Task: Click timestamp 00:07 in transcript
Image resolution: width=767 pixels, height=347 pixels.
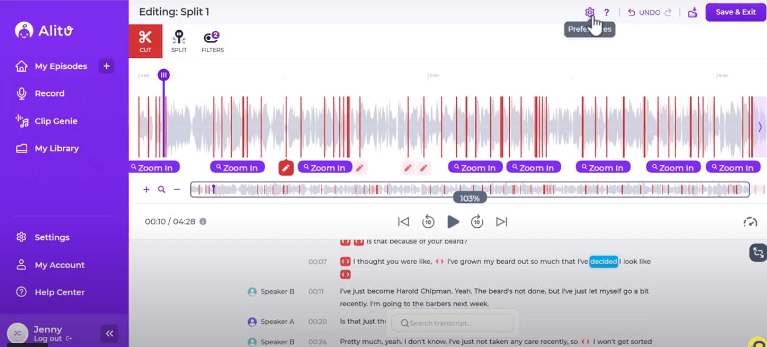Action: (318, 261)
